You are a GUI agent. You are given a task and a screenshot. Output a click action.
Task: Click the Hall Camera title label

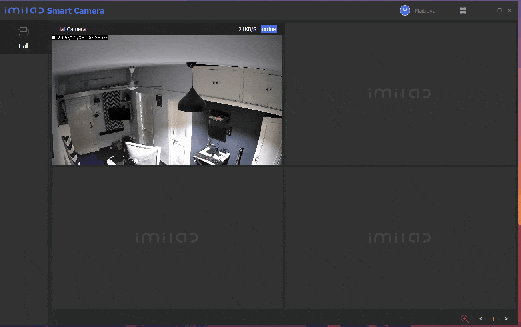pyautogui.click(x=71, y=29)
